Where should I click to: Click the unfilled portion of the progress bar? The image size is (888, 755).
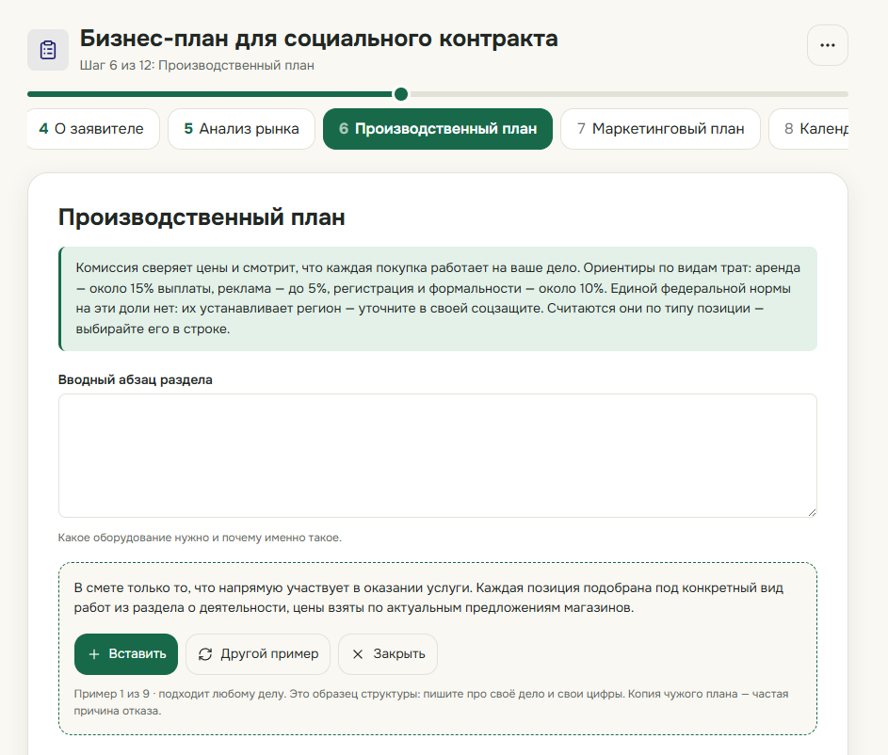(x=629, y=94)
